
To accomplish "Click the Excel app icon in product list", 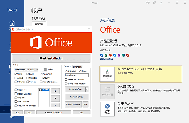I will click(x=106, y=55).
